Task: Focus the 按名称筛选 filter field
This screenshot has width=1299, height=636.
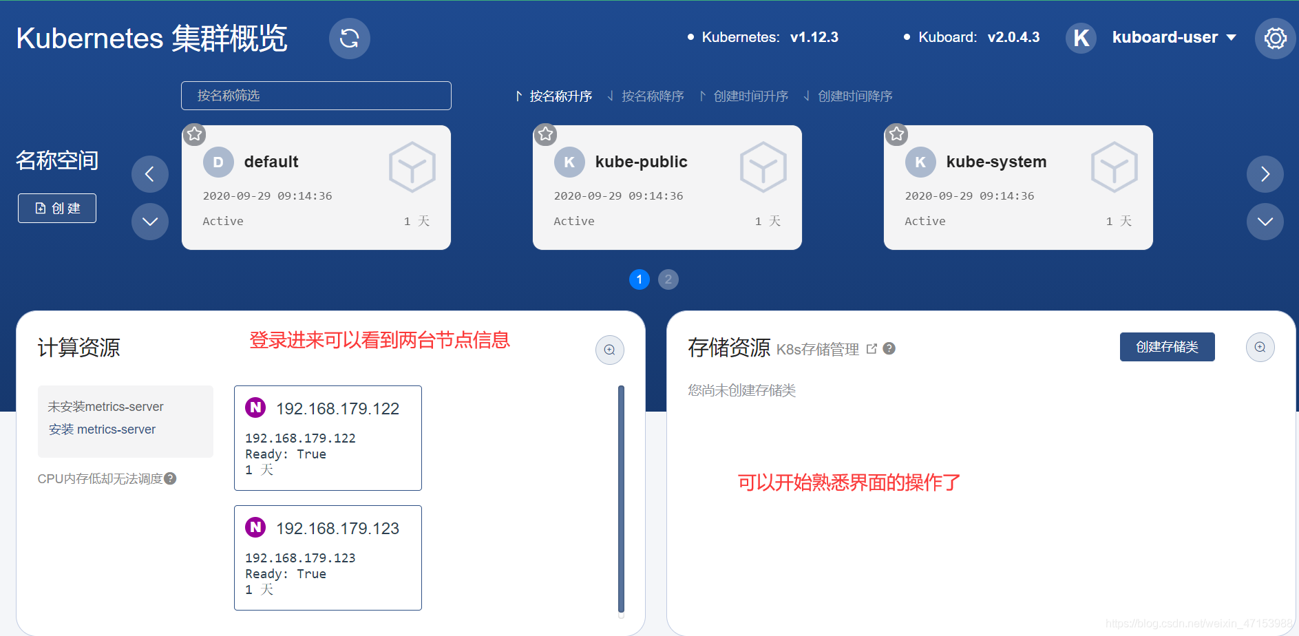Action: point(316,96)
